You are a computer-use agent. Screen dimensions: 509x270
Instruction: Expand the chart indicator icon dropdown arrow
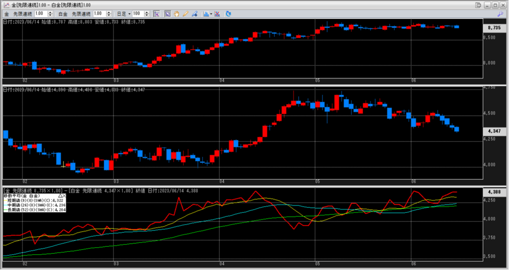[211, 13]
